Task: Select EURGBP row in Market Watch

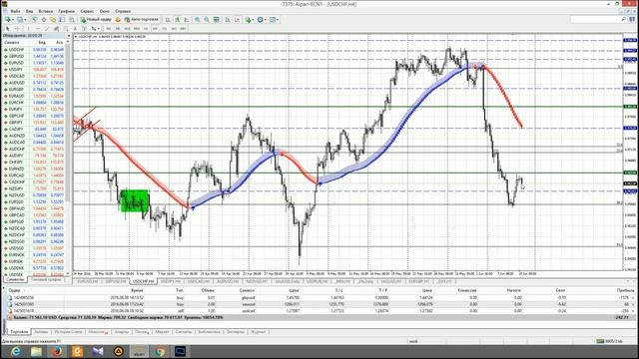Action: pos(34,89)
